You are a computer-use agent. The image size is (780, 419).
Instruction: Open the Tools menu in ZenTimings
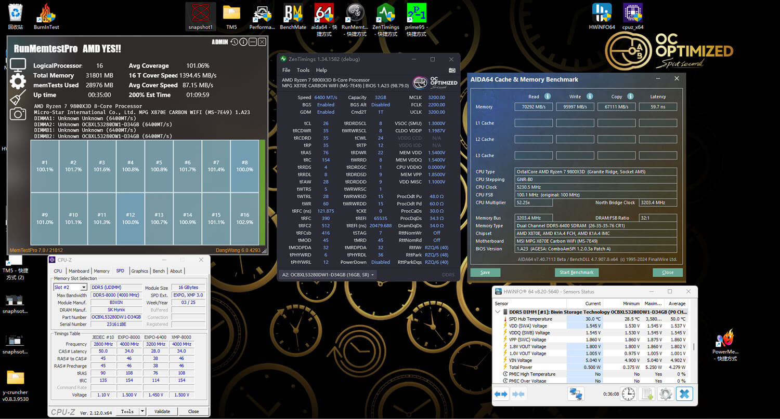pos(303,70)
